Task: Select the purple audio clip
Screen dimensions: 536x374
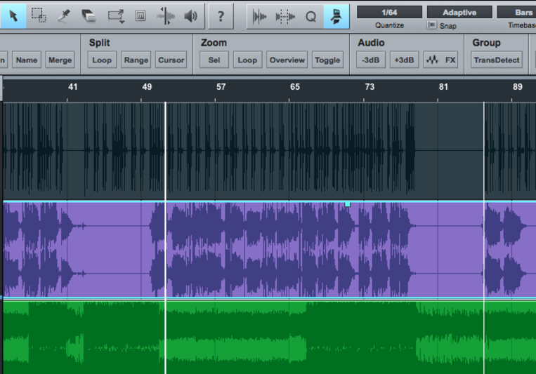Action: point(269,249)
